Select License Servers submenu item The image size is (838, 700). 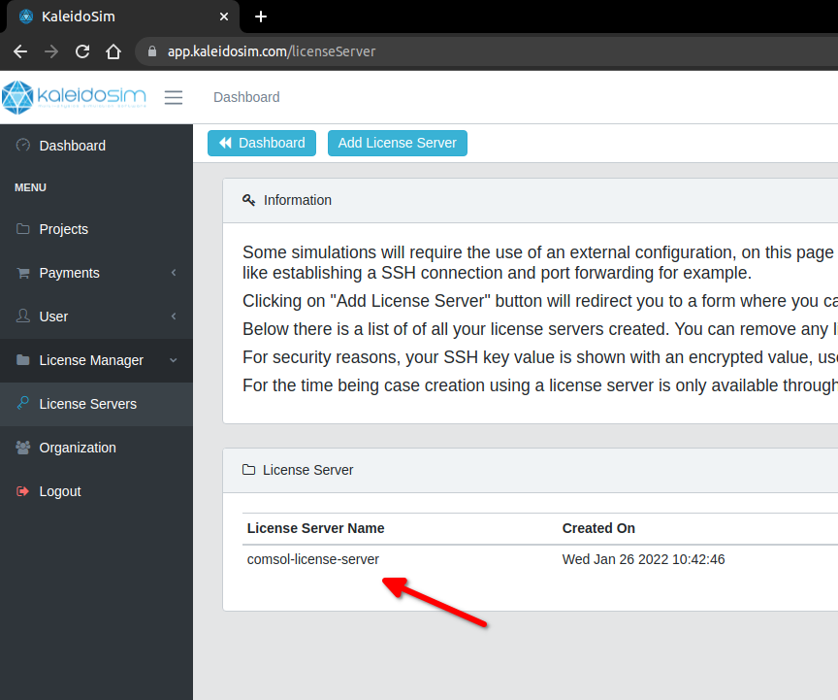coord(96,404)
